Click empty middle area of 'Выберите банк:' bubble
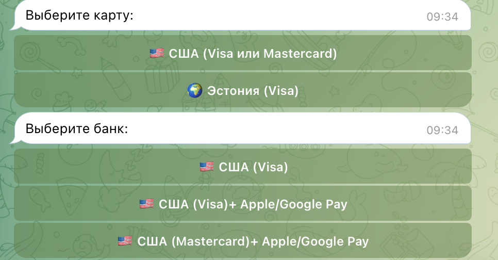This screenshot has width=498, height=260. point(276,129)
